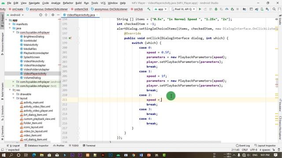This screenshot has height=158, width=282.
Task: Open the Refactor menu
Action: point(68,3)
